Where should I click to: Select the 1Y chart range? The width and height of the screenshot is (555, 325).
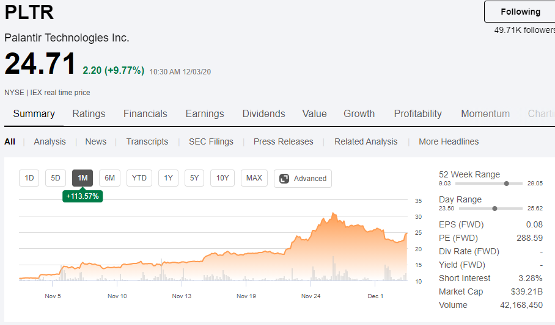169,178
